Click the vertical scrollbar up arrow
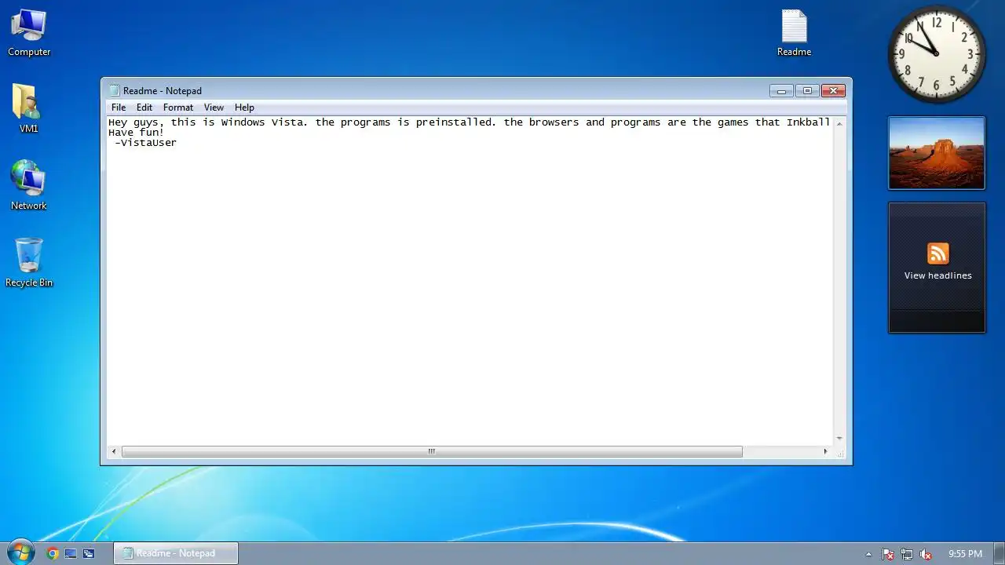This screenshot has width=1005, height=565. click(839, 123)
